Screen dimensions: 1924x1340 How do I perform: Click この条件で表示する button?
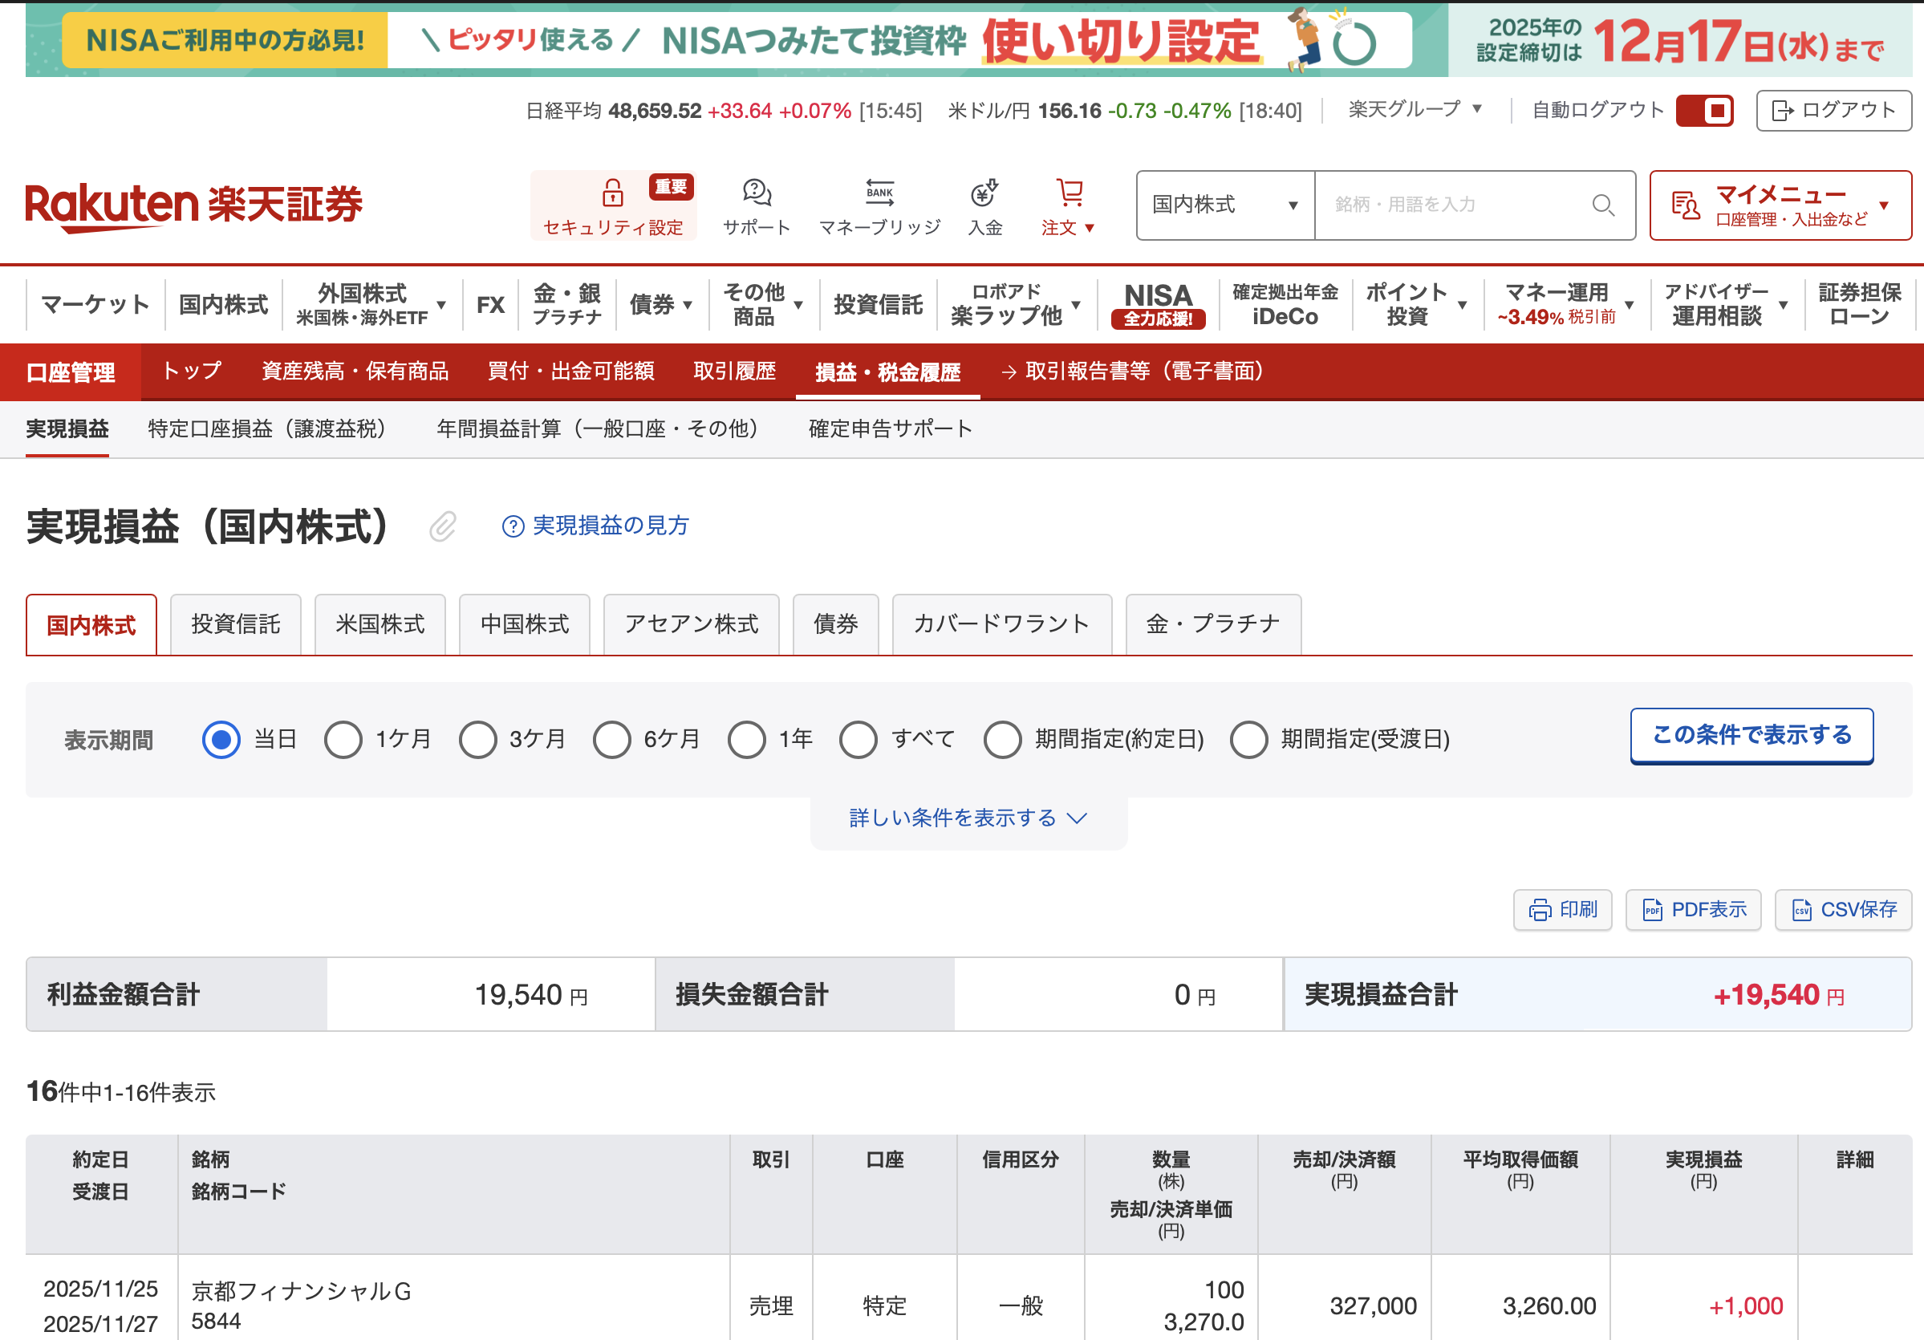[x=1751, y=735]
